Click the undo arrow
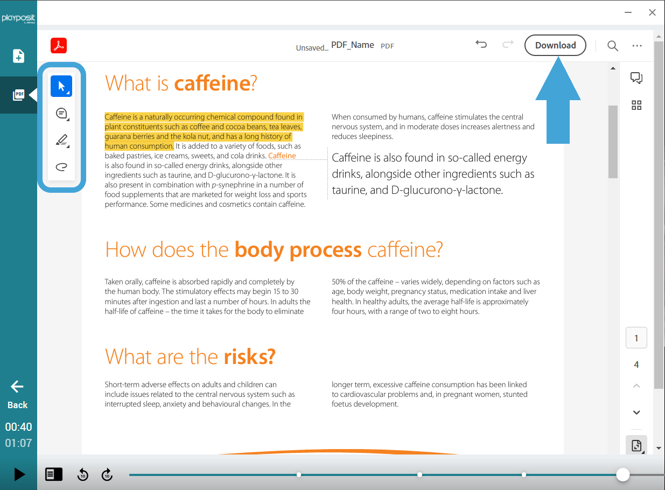The height and width of the screenshot is (490, 665). coord(481,45)
